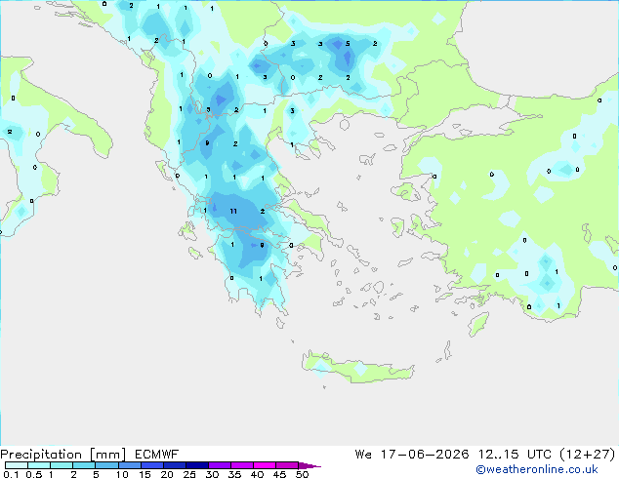Click the 25–30 mm dark navy swatch
619x478 pixels.
point(197,465)
